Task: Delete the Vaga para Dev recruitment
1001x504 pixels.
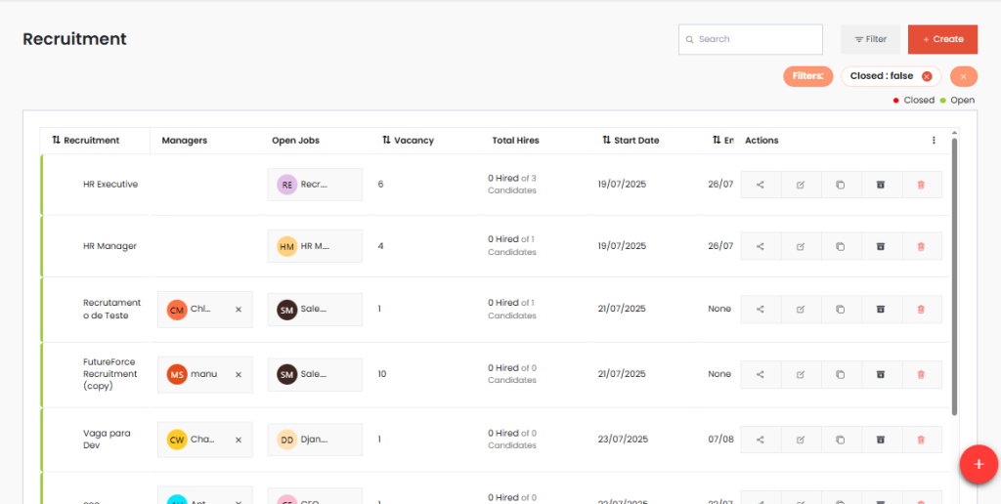Action: pyautogui.click(x=921, y=440)
